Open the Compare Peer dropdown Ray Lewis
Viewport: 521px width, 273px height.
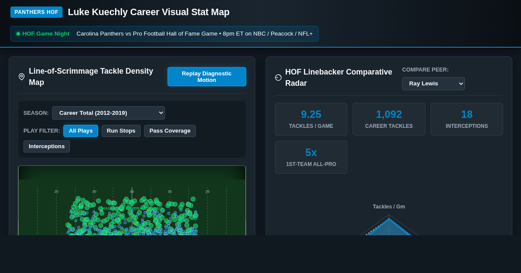433,84
